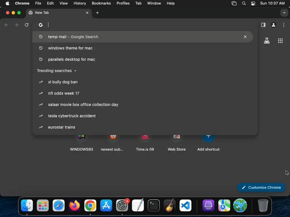
Task: Click the forward navigation arrow
Action: click(16, 25)
